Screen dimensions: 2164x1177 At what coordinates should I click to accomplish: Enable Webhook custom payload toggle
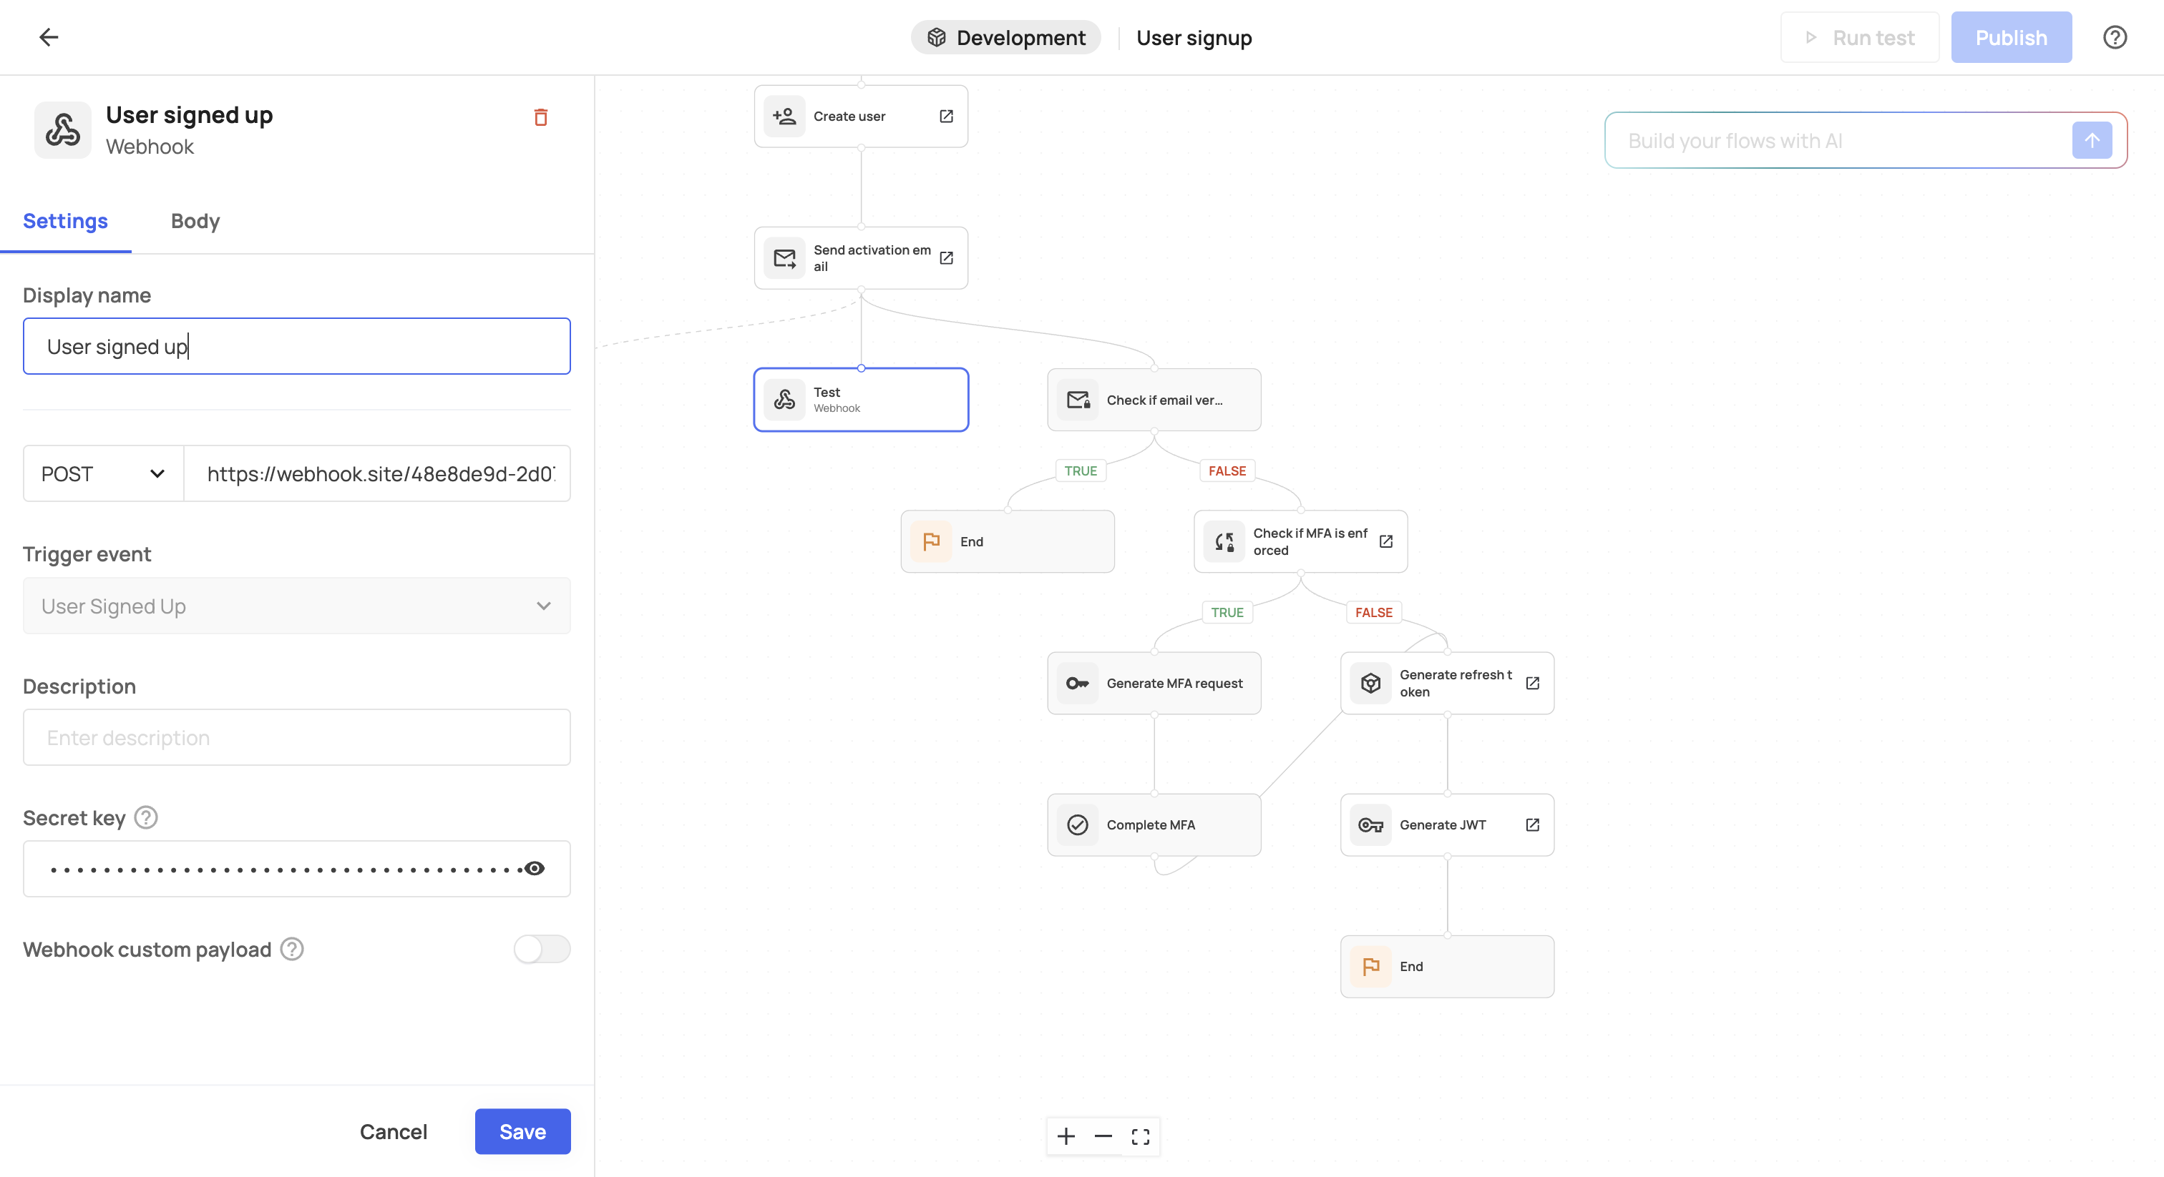[541, 949]
